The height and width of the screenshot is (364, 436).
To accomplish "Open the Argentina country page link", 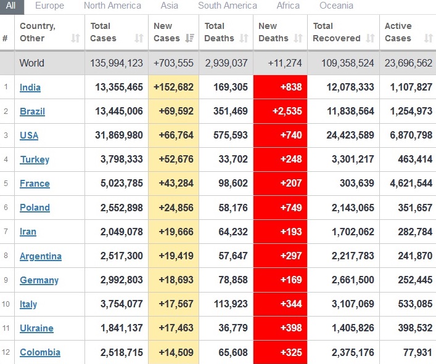I will point(41,256).
